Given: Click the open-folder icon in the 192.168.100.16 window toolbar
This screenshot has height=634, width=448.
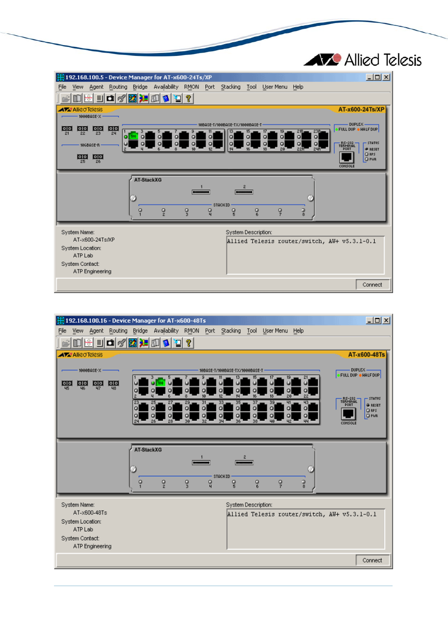Looking at the screenshot, I should 66,343.
